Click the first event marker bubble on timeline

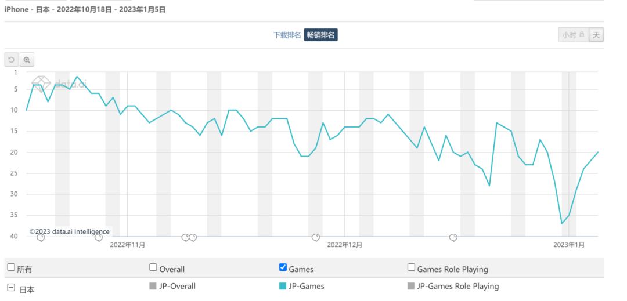[41, 238]
